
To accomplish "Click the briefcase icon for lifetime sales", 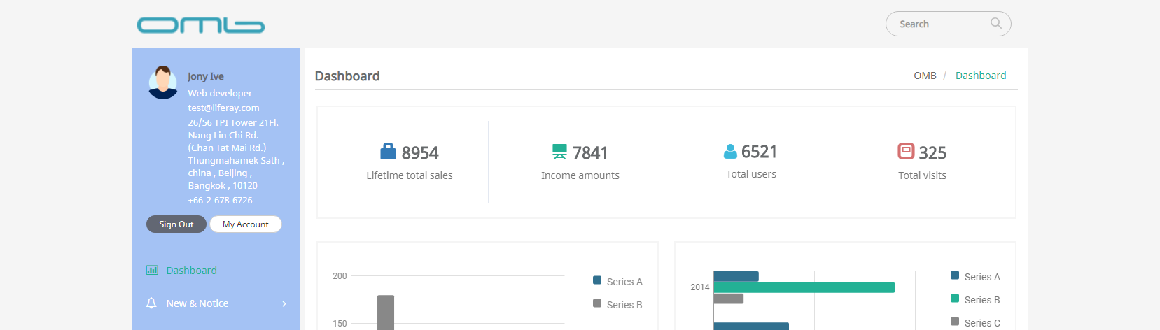I will pyautogui.click(x=388, y=152).
